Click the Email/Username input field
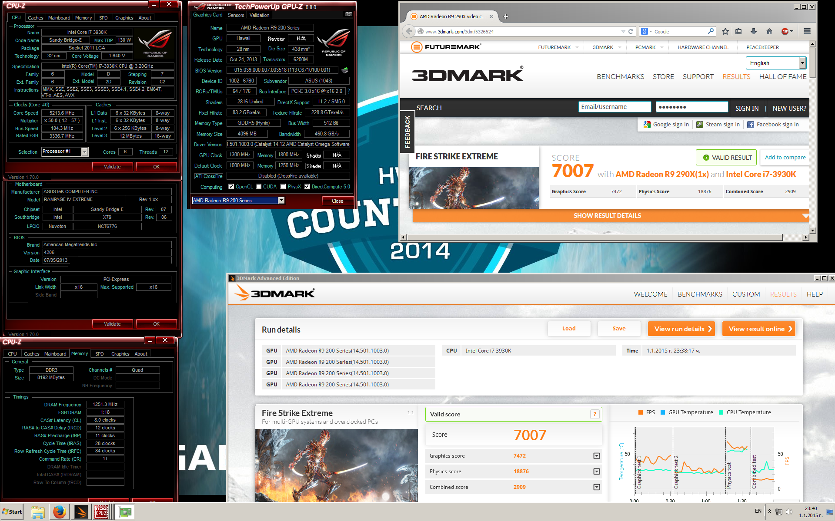The image size is (835, 521). coord(615,107)
